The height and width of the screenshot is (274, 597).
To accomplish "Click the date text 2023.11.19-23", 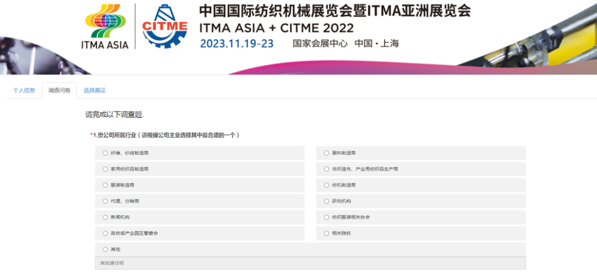I will click(237, 44).
